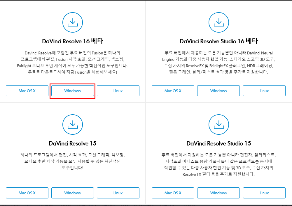The image size is (292, 206).
Task: Choose Mac OS X for Resolve Studio 16 베타
Action: click(173, 91)
